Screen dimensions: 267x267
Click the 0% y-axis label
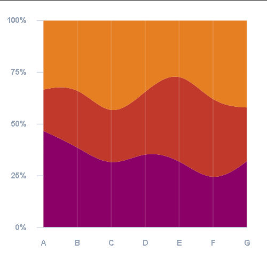[21, 227]
